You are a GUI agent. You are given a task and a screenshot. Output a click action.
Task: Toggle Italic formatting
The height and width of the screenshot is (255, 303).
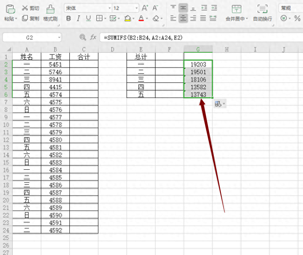pyautogui.click(x=78, y=19)
